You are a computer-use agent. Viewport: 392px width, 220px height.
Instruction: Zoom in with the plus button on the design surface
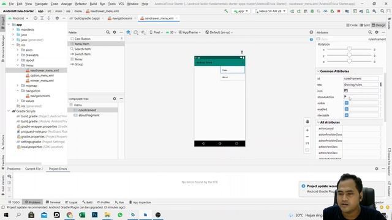click(x=307, y=130)
